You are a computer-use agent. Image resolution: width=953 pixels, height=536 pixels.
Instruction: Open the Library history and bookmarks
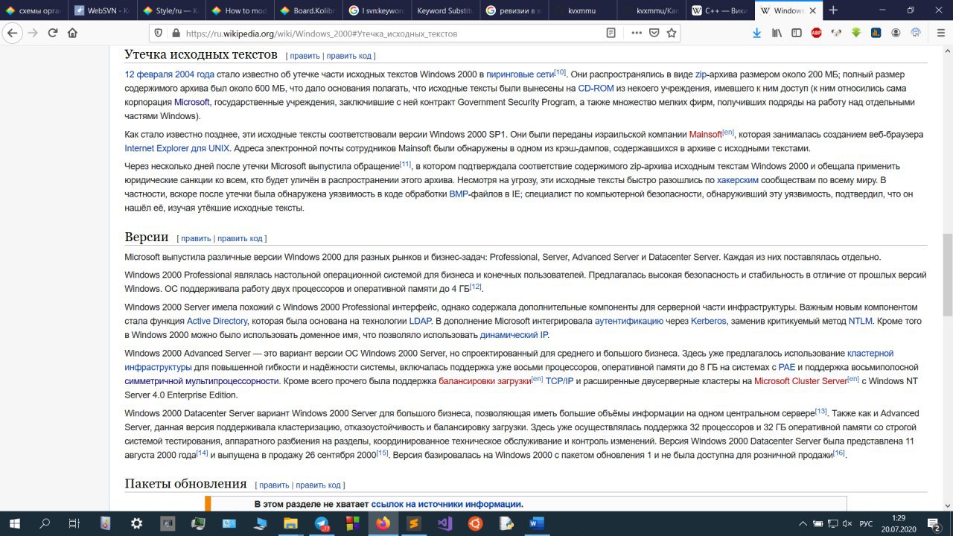pos(777,33)
